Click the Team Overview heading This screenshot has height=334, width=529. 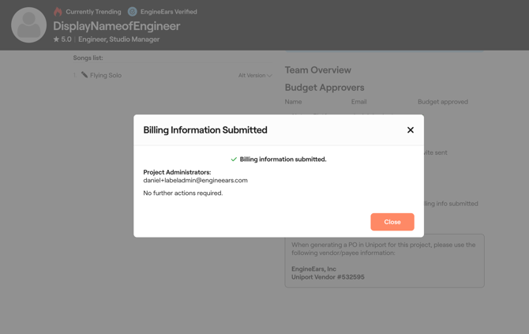click(317, 70)
